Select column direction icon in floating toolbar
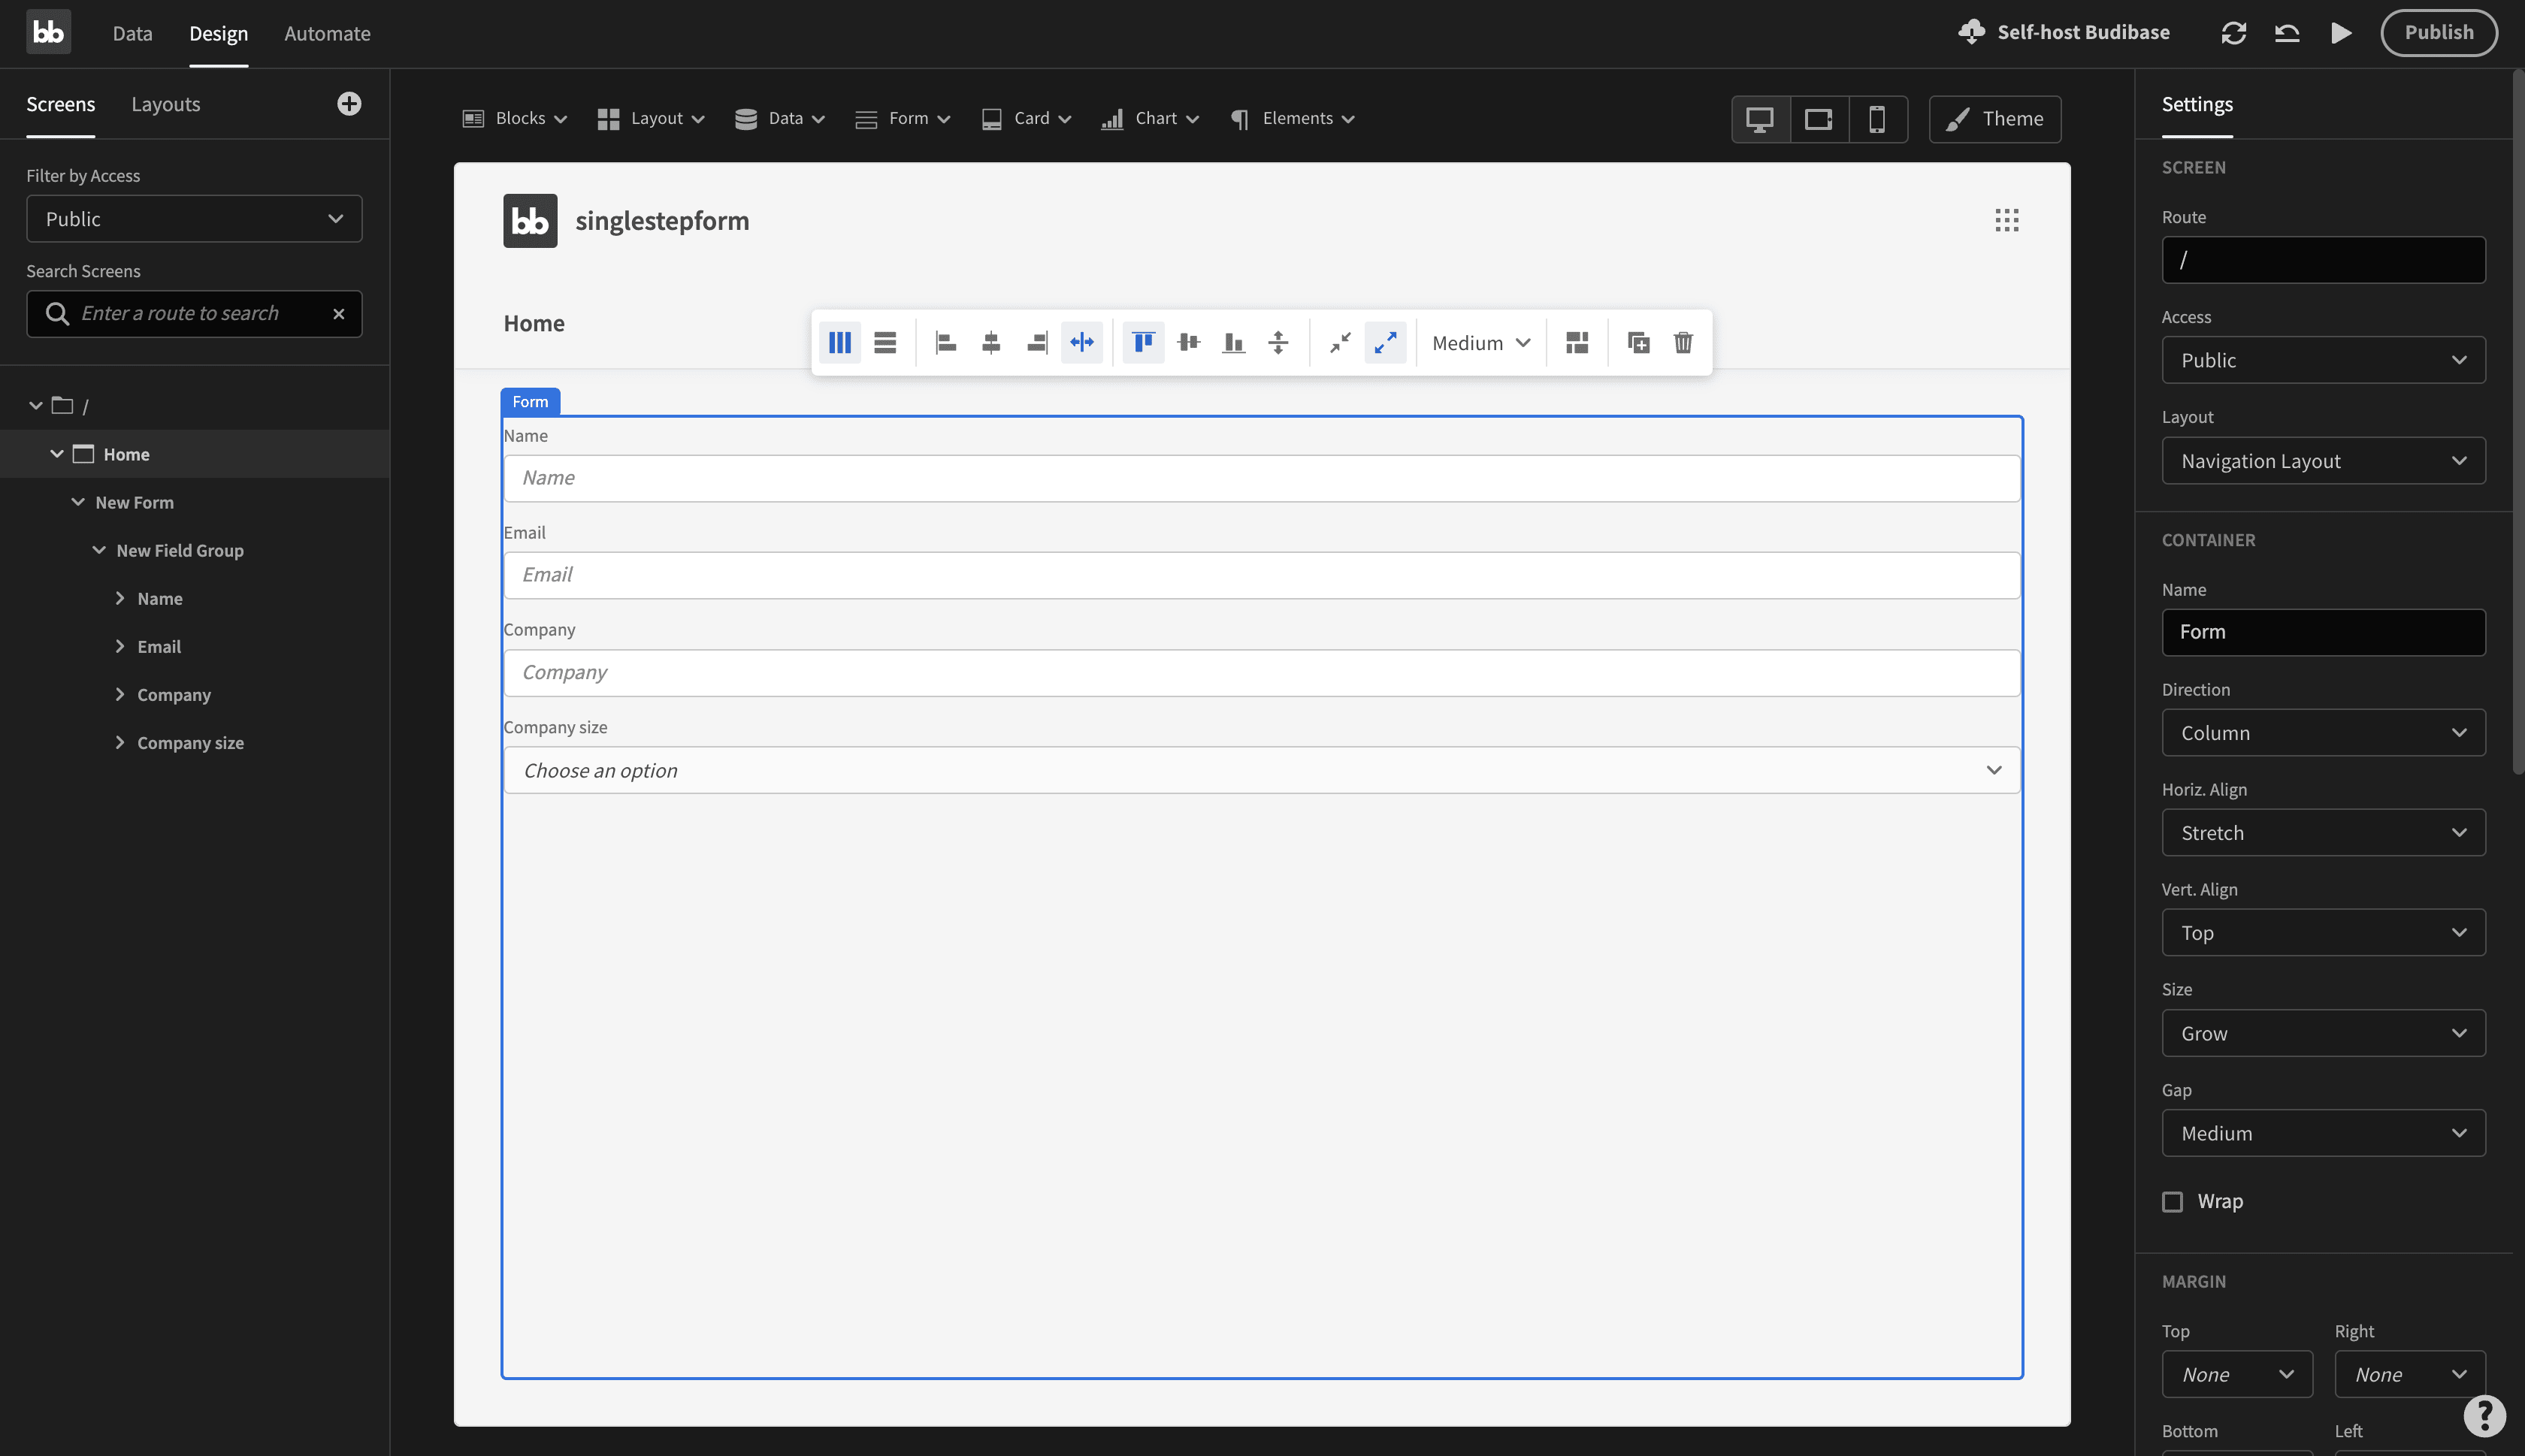Screen dimensions: 2525x1456 point(839,342)
